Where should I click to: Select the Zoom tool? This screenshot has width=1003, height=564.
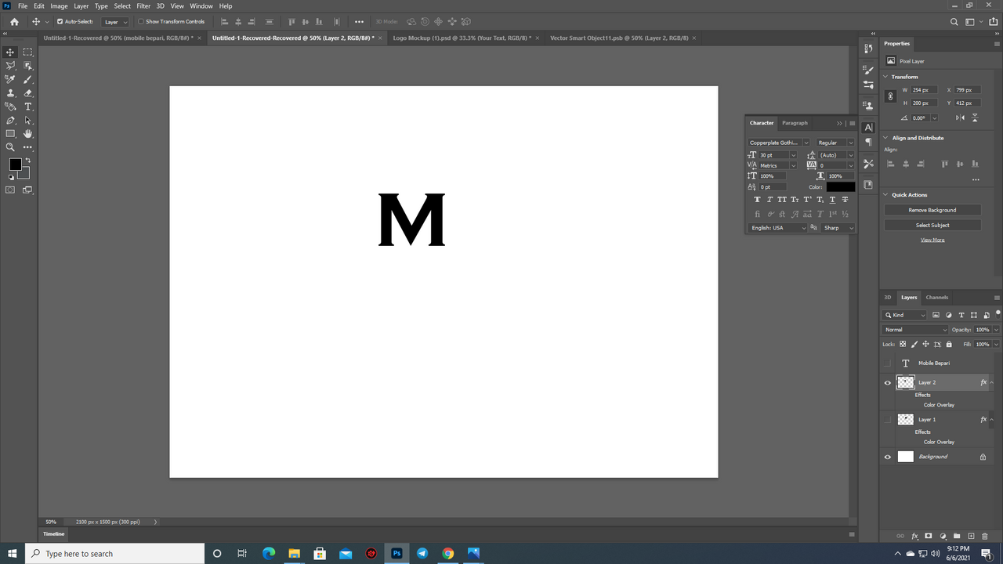10,147
